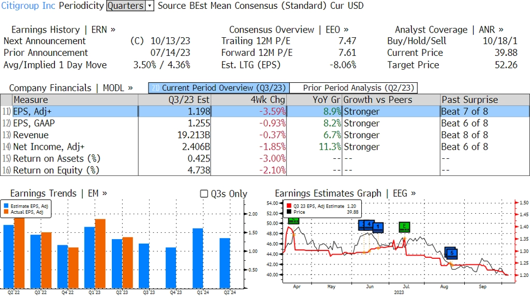The width and height of the screenshot is (530, 296).
Task: Open Consensus Overview EEO section
Action: (x=289, y=29)
